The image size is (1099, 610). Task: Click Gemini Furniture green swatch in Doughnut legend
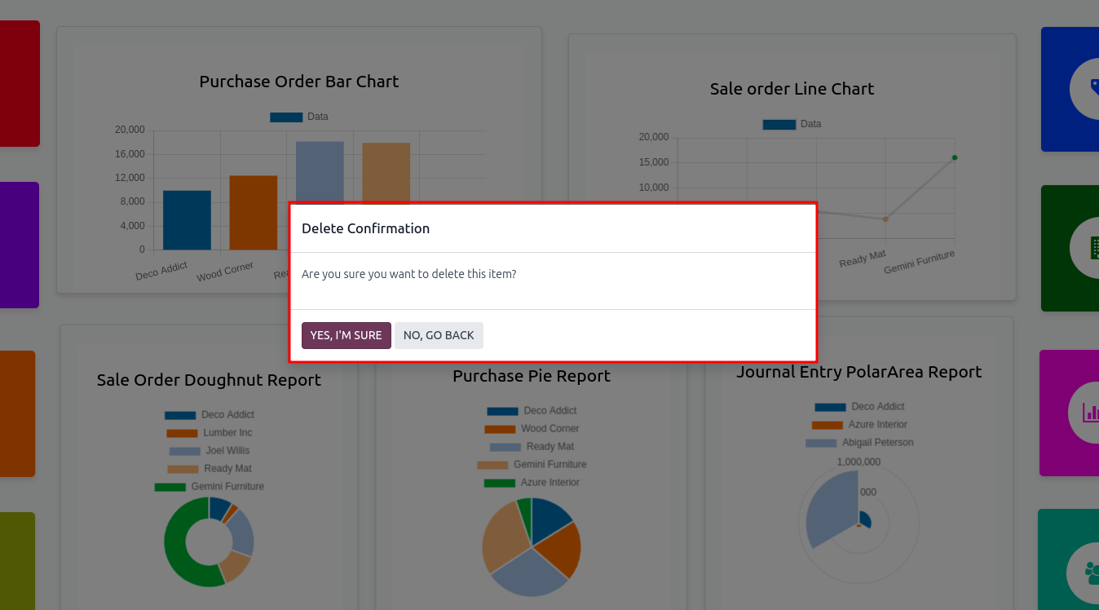(170, 487)
